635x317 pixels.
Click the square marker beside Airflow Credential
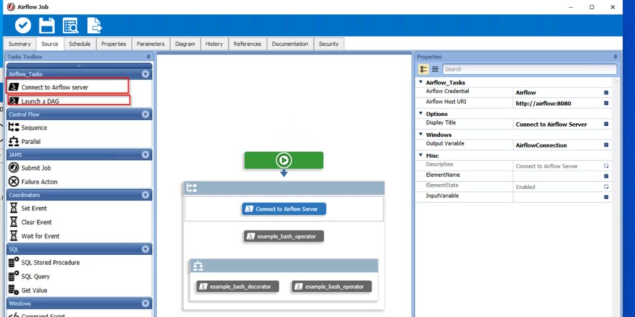pos(606,92)
